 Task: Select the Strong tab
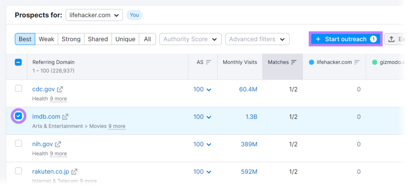click(x=71, y=39)
